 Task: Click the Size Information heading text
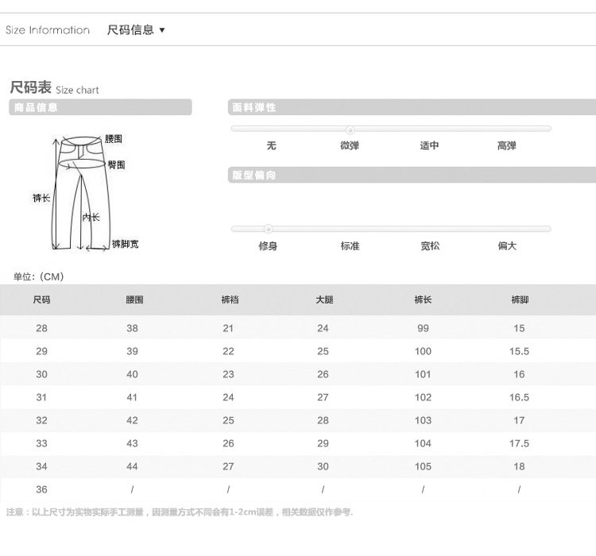(x=48, y=30)
